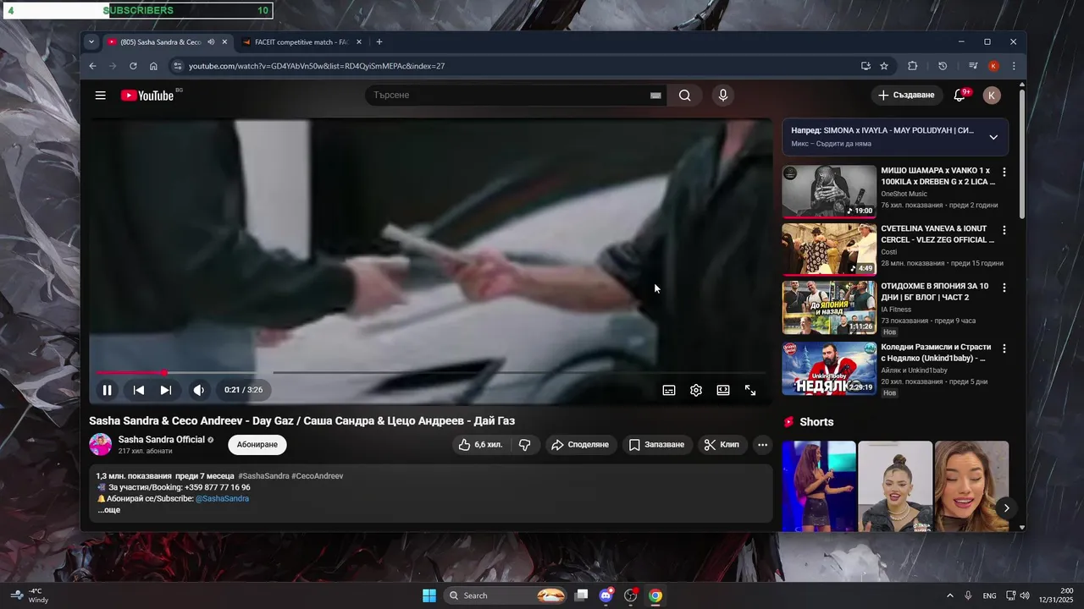Open МИШО ШАМАРА x VANKO 1 video thumbnail
Image resolution: width=1084 pixels, height=609 pixels.
(829, 191)
